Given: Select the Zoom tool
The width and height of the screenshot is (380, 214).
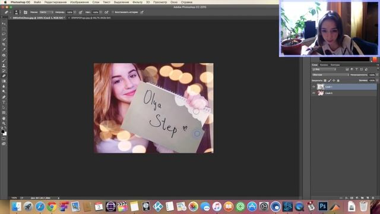Looking at the screenshot, I should point(4,123).
